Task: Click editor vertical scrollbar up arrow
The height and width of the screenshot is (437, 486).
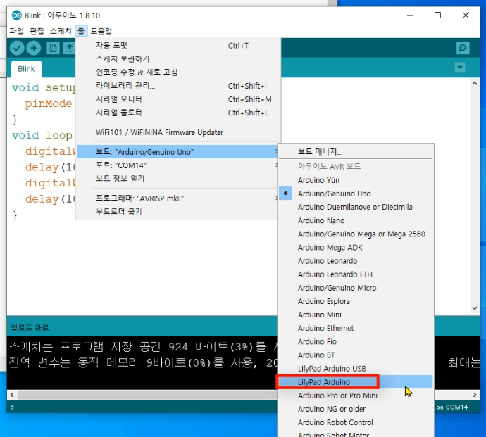Action: pyautogui.click(x=475, y=84)
